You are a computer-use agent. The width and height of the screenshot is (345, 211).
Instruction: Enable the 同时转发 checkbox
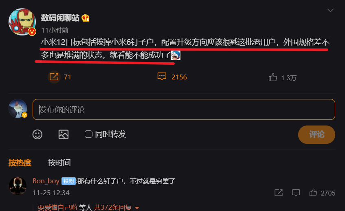click(88, 134)
